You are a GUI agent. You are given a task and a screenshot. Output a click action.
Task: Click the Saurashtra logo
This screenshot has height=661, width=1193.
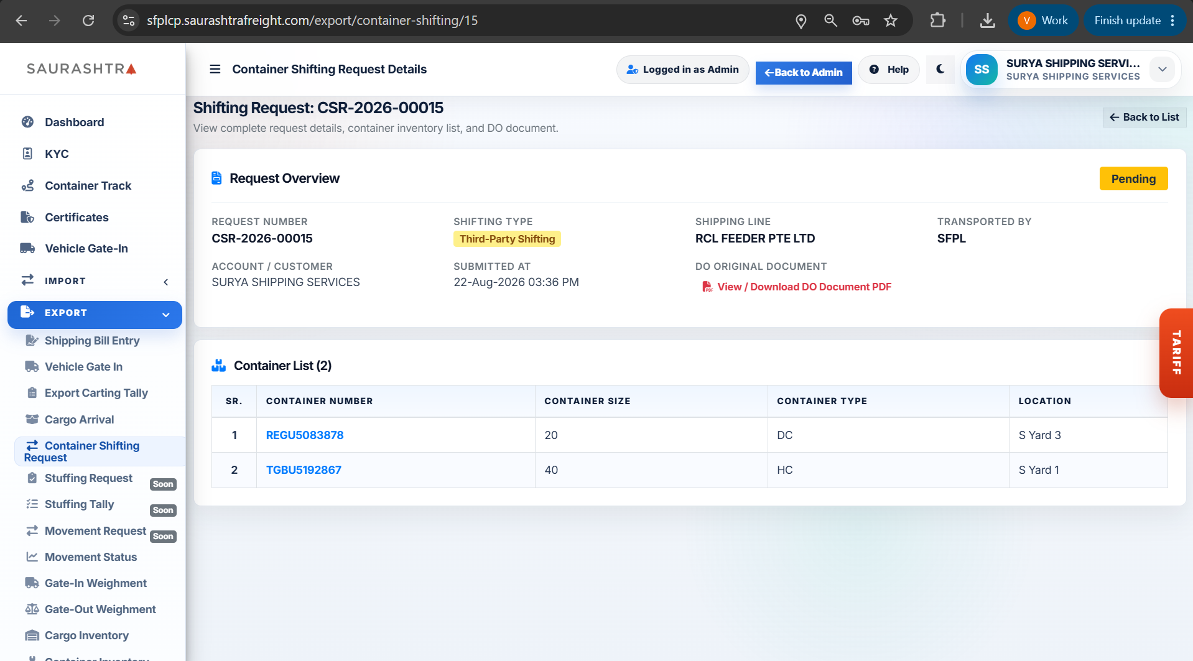click(81, 68)
